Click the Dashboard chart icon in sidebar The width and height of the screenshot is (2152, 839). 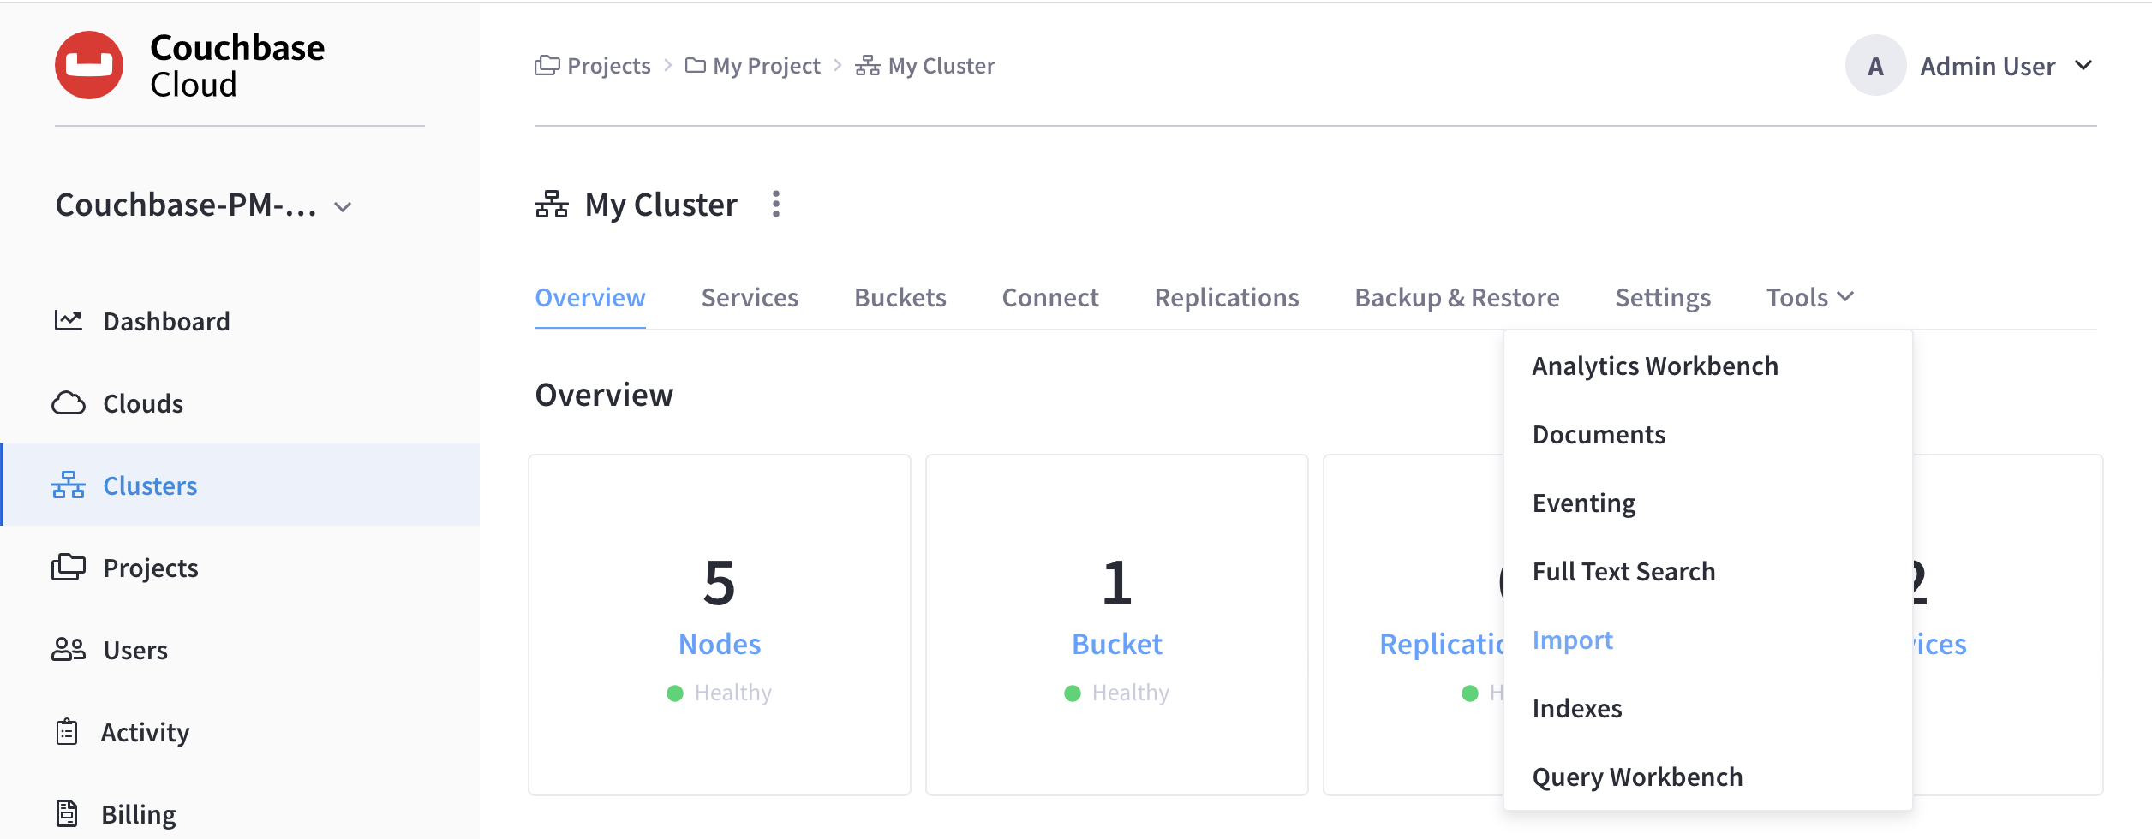69,321
